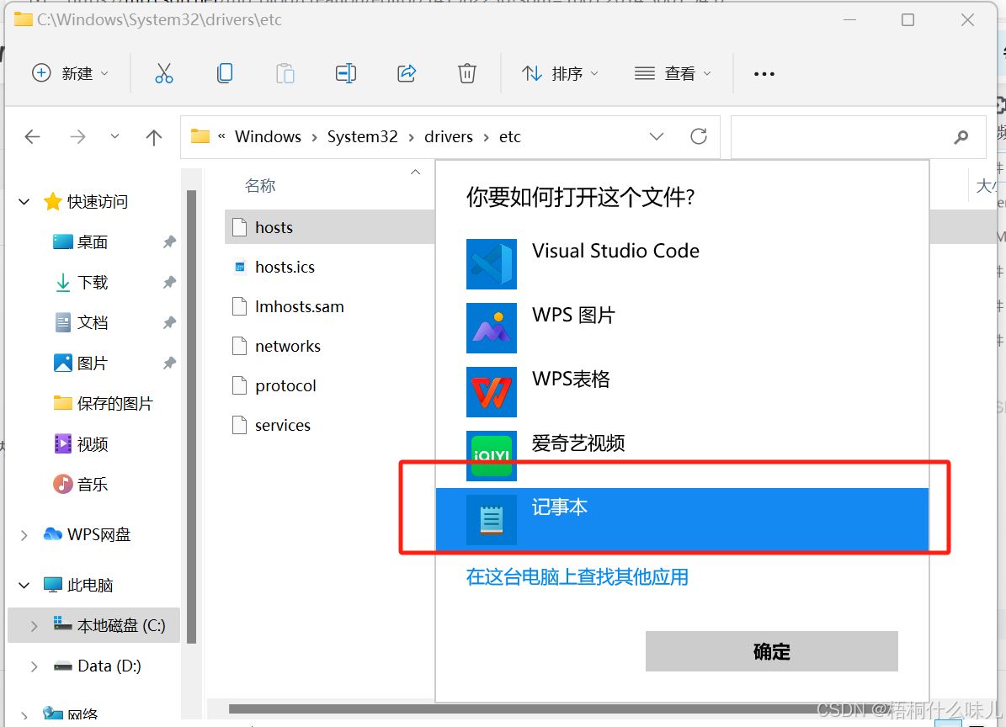The image size is (1006, 727).
Task: Collapse the 快速访问 tree node
Action: click(x=24, y=202)
